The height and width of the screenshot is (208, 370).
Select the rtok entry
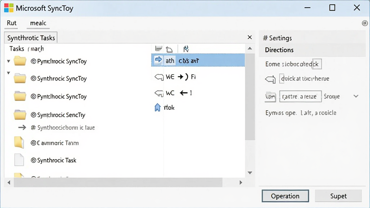[169, 108]
